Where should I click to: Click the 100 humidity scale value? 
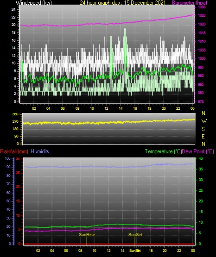pos(7,158)
